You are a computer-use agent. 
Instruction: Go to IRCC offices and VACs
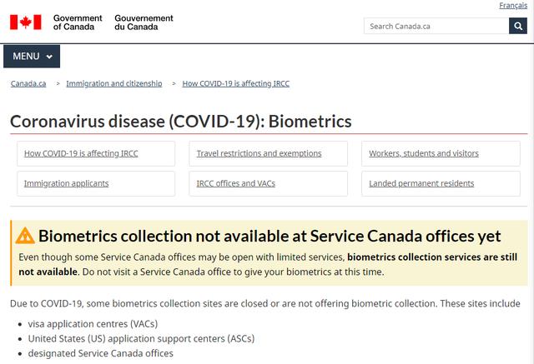tap(235, 183)
